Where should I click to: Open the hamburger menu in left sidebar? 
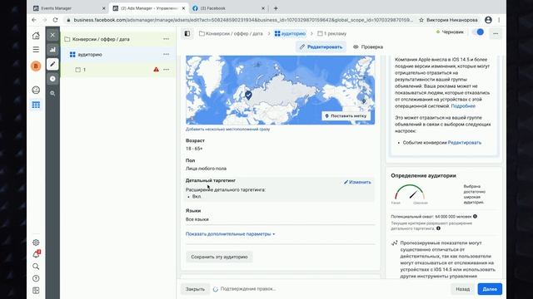tap(36, 50)
